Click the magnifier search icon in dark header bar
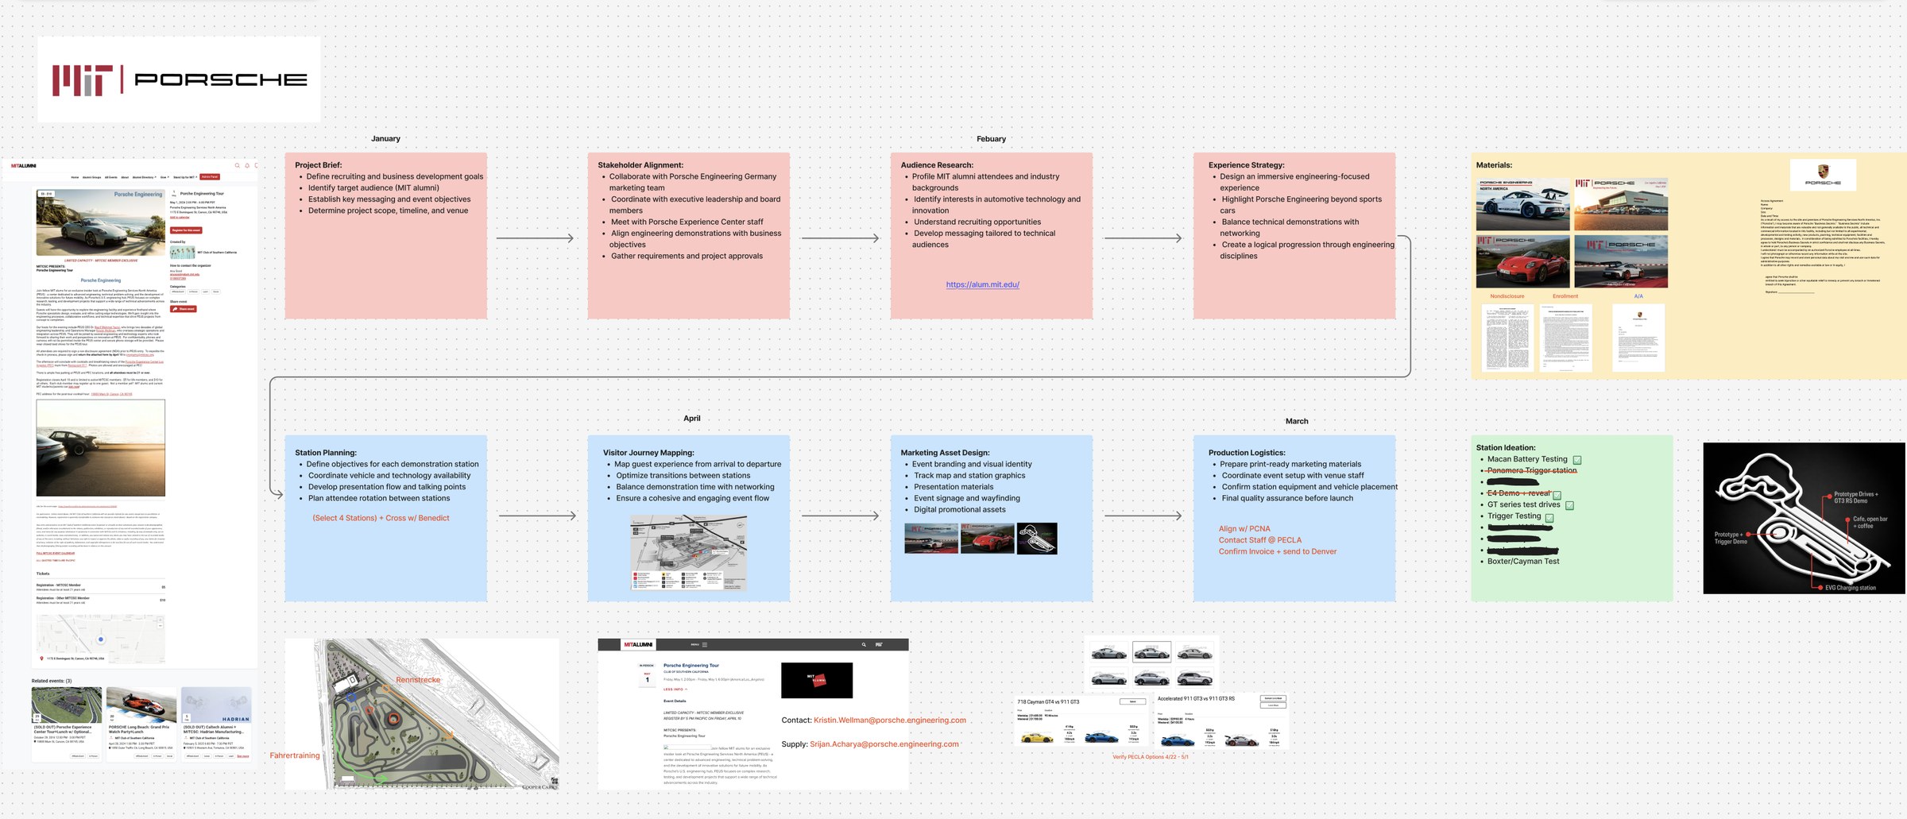The image size is (1907, 819). tap(864, 645)
